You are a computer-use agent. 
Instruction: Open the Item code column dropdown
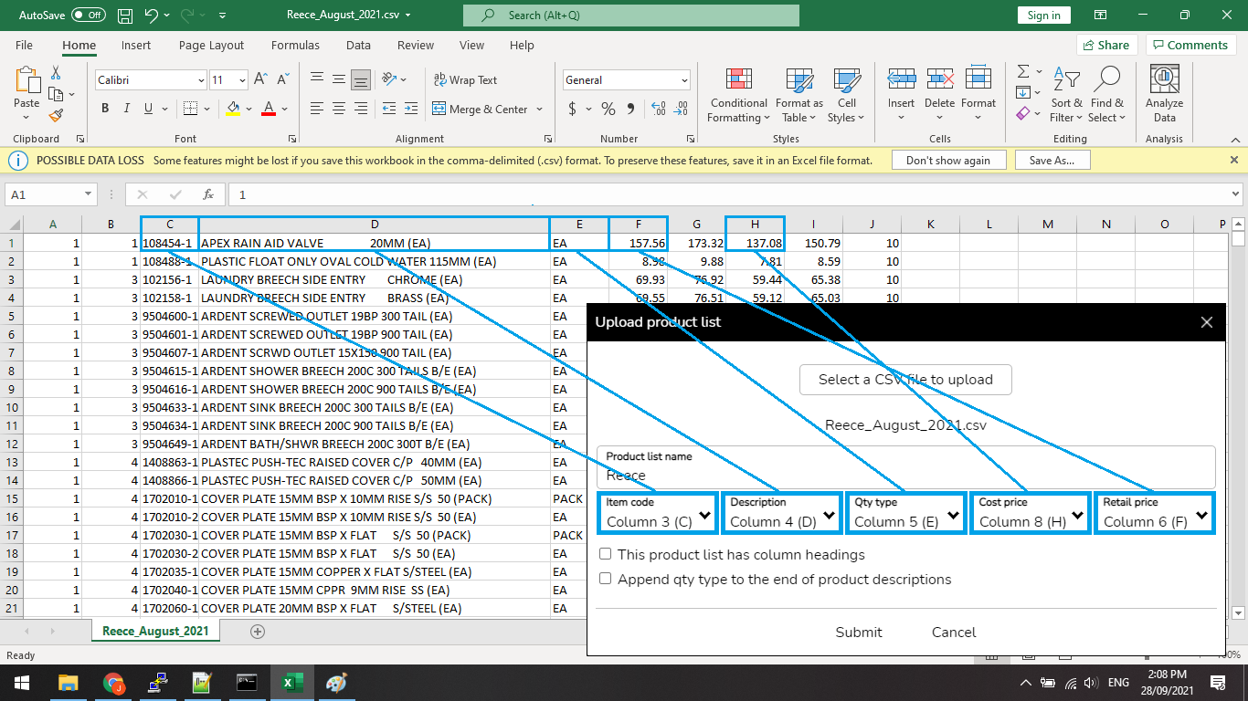click(x=658, y=513)
